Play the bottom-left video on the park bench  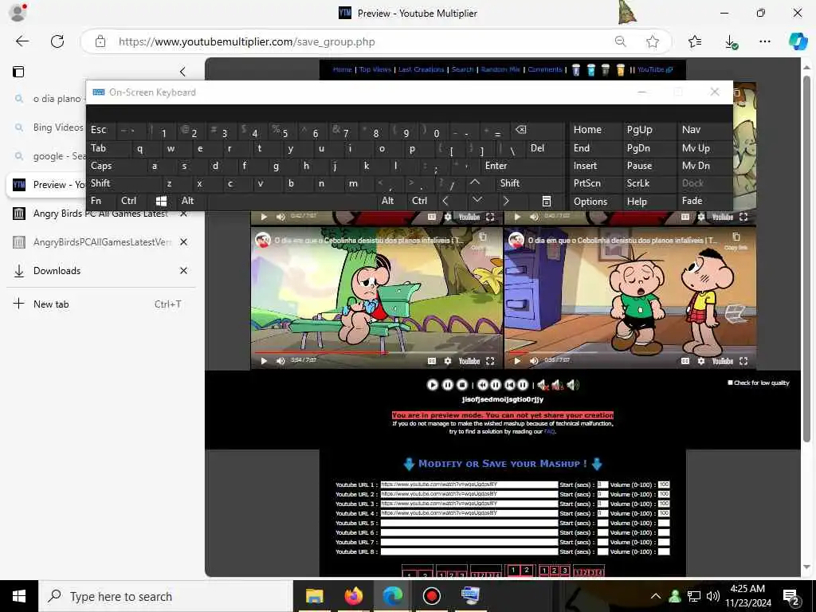tap(264, 361)
